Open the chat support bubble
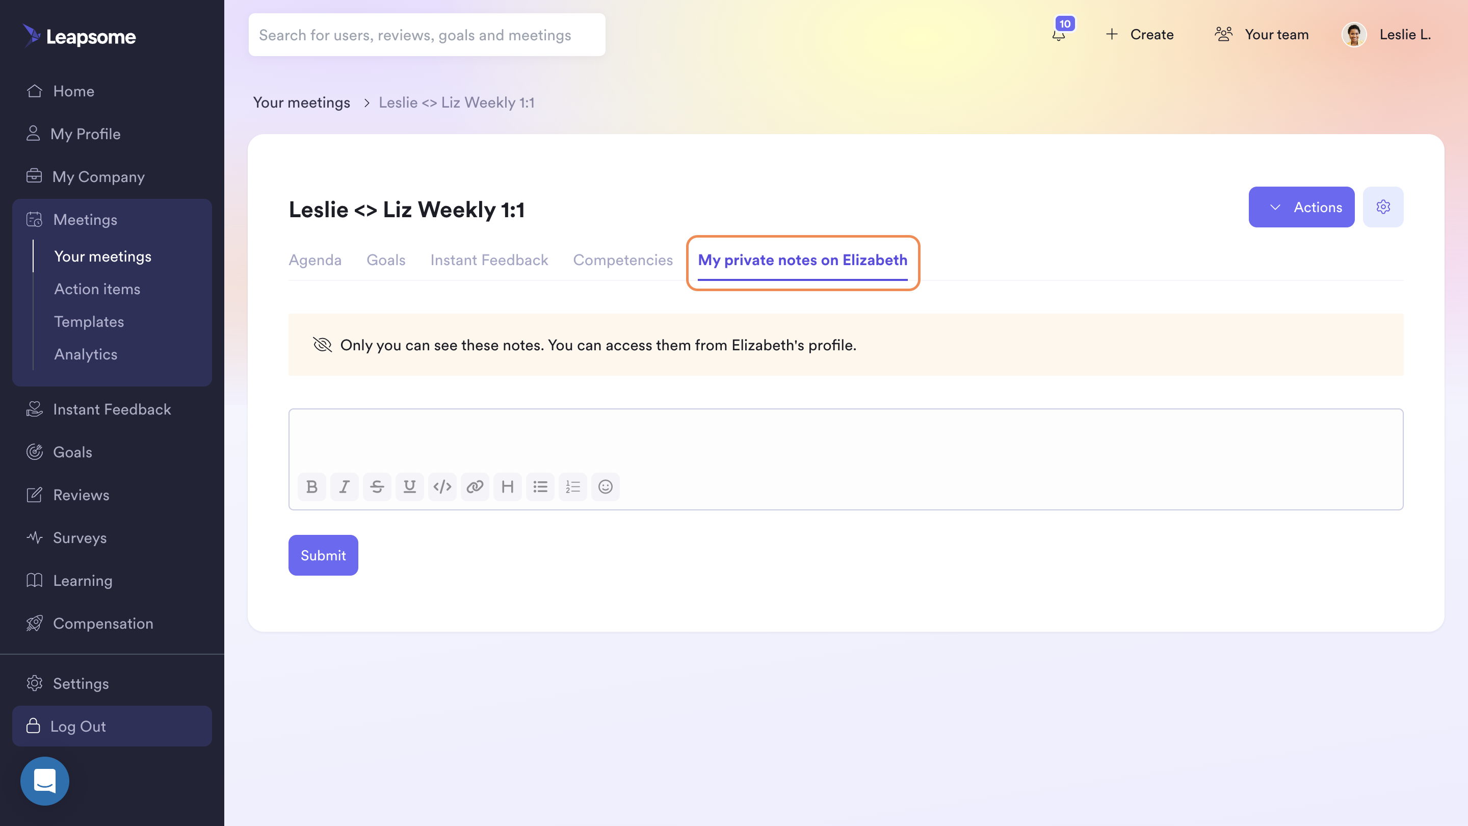This screenshot has width=1468, height=826. point(44,781)
